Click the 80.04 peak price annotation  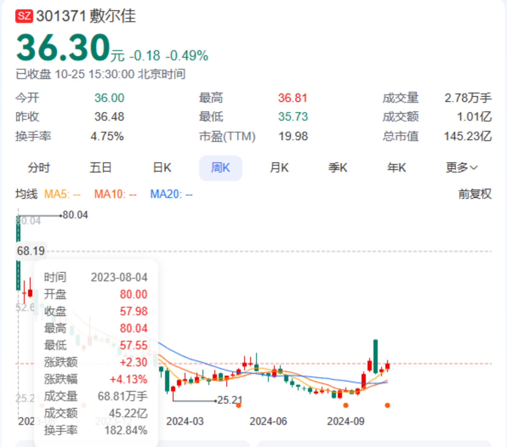75,215
